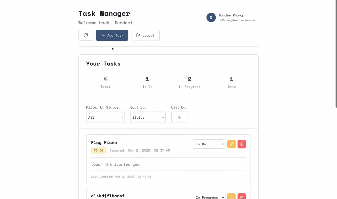
Task: Click the trash delete icon on alskdjflkadsf
Action: (241, 197)
